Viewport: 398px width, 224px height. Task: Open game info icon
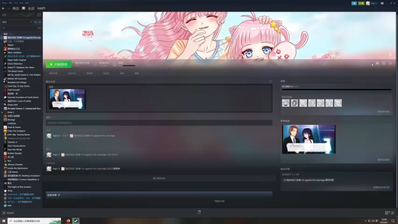[384, 63]
